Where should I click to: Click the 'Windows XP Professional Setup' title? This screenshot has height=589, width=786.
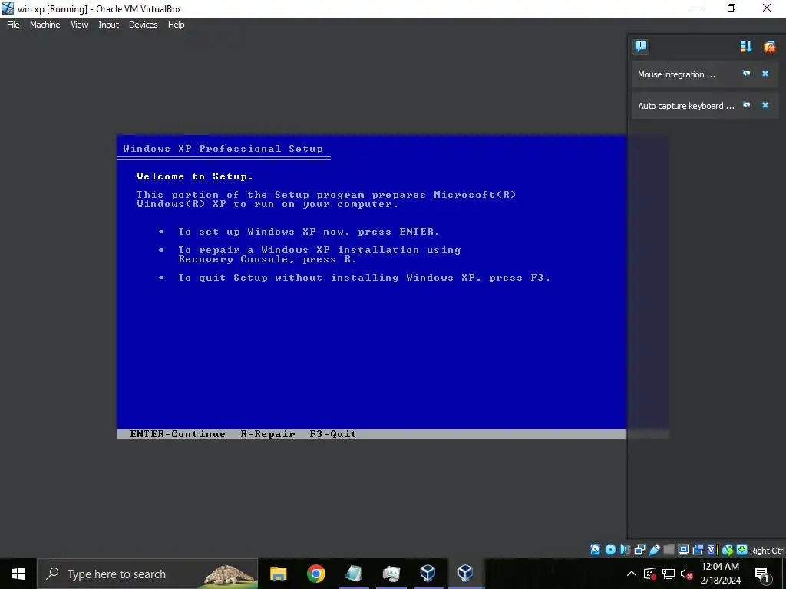tap(223, 149)
